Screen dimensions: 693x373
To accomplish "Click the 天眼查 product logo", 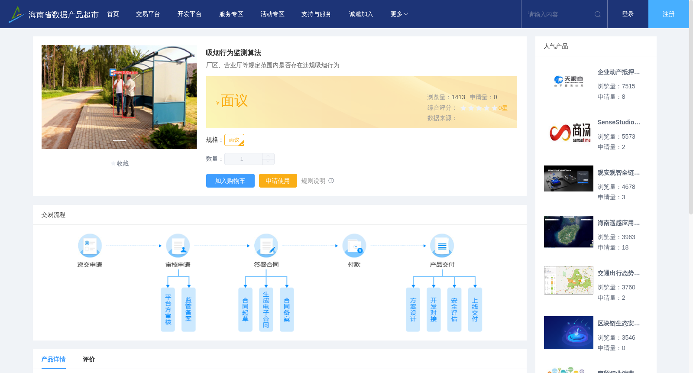I will click(569, 81).
